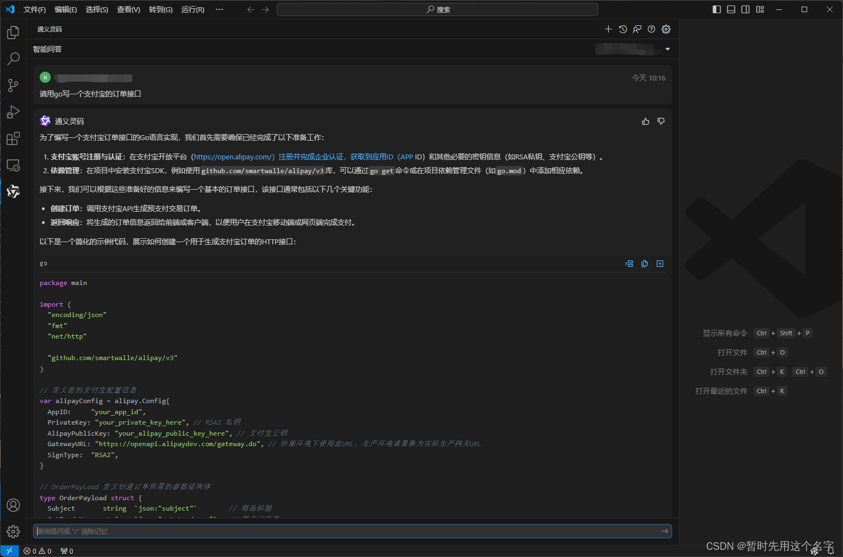Click the 今天 10:16 timestamp
The height and width of the screenshot is (557, 843).
pyautogui.click(x=648, y=78)
